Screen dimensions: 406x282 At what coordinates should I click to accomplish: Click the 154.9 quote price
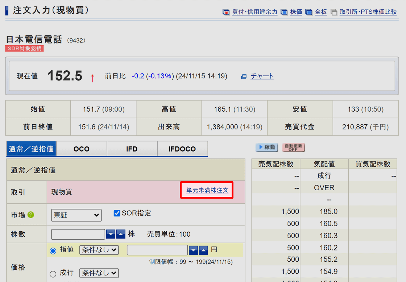point(328,271)
